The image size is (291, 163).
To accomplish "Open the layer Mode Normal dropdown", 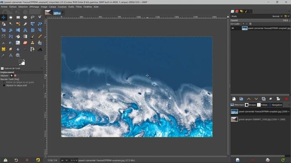I will 277,16.
